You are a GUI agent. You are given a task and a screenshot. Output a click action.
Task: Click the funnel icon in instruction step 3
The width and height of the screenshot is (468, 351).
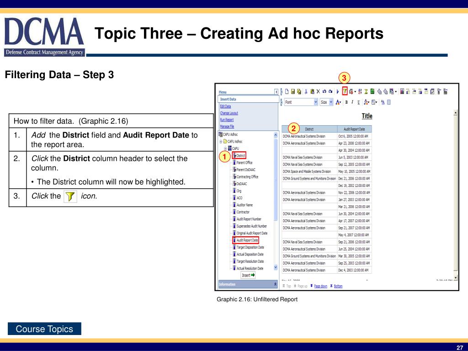(x=70, y=197)
